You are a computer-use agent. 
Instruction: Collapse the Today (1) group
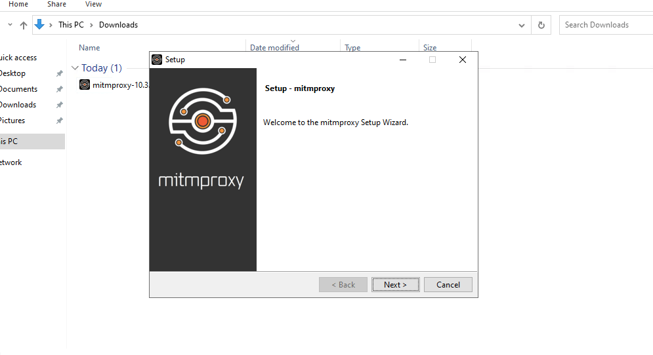pyautogui.click(x=75, y=67)
